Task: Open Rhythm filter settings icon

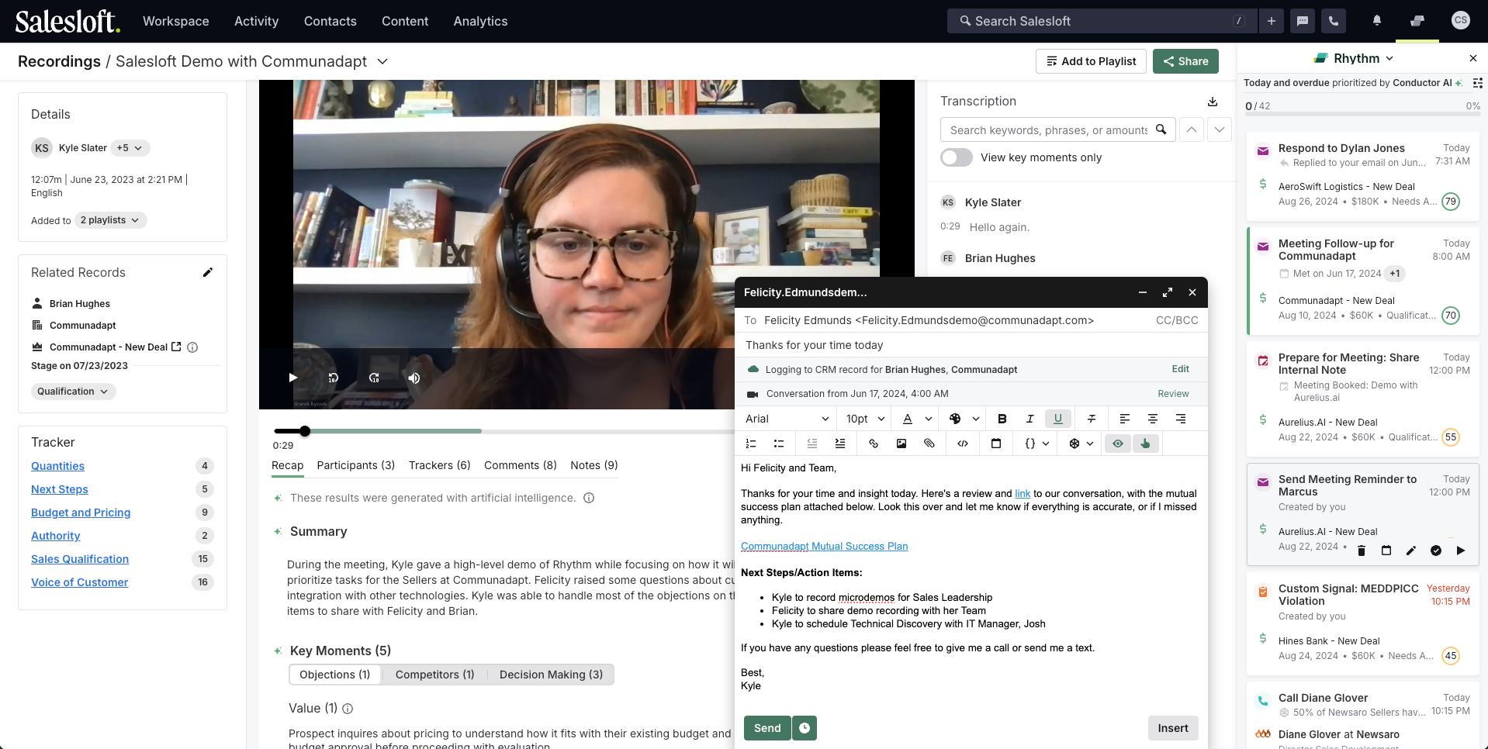Action: click(1477, 83)
